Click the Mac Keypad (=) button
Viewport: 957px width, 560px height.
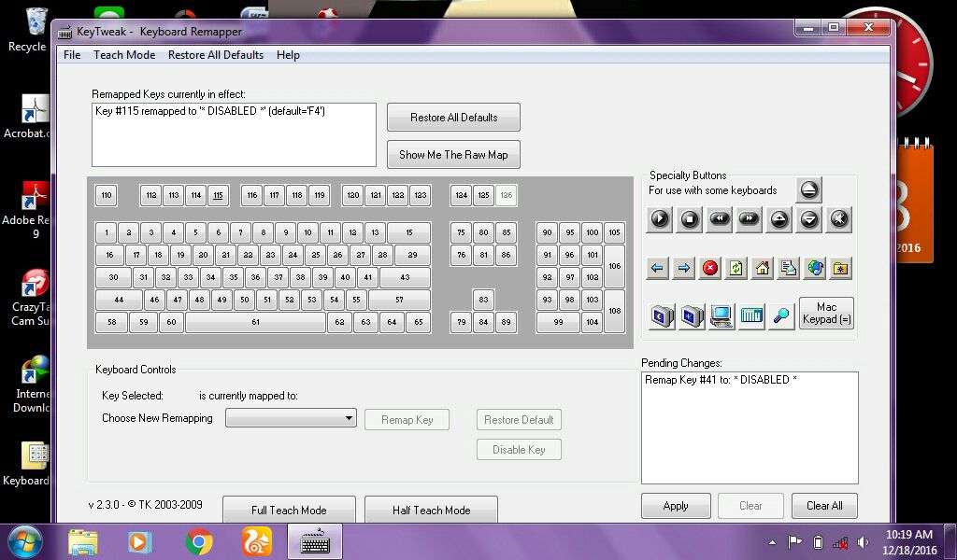[826, 314]
